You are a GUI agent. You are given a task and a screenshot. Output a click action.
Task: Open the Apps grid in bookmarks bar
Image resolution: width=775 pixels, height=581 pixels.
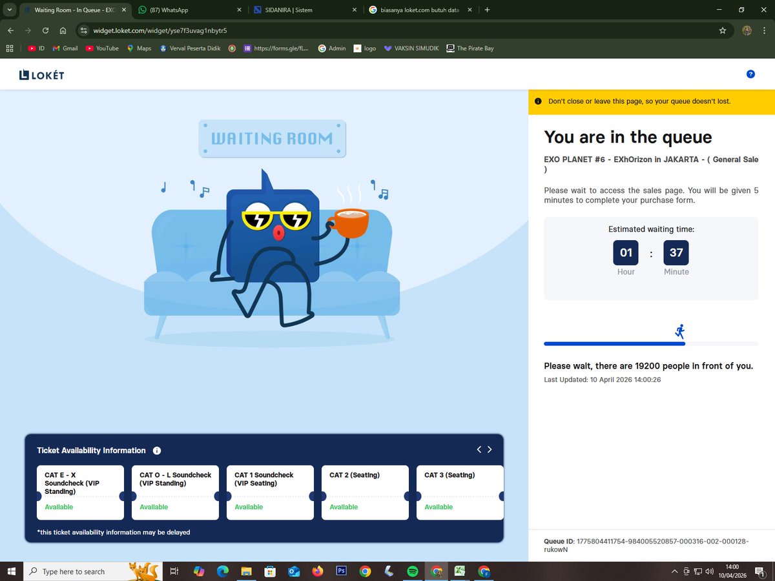pyautogui.click(x=10, y=48)
